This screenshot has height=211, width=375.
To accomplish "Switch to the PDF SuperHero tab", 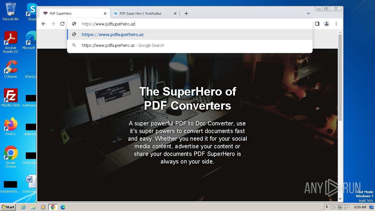I will coord(75,13).
